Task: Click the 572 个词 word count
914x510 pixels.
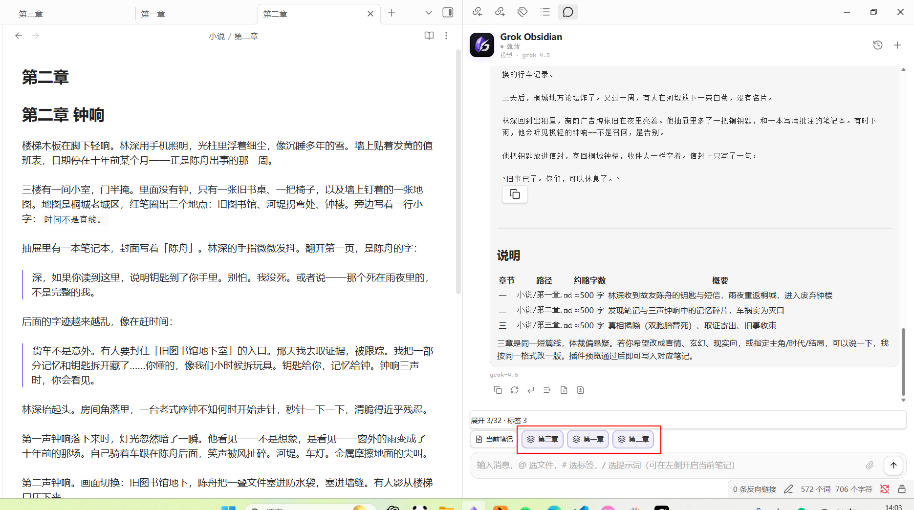Action: pyautogui.click(x=815, y=489)
